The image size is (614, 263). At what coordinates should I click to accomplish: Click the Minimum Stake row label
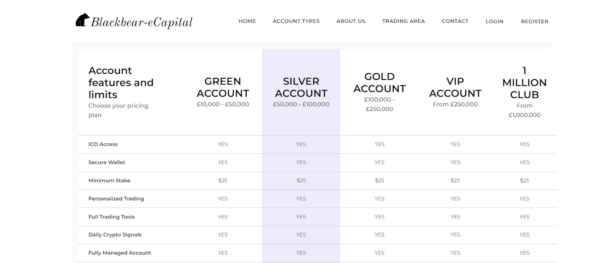[x=109, y=180]
